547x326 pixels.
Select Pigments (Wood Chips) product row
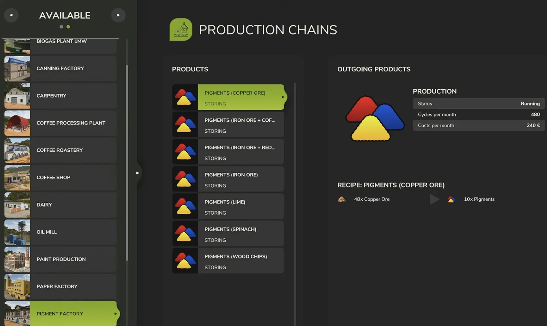(228, 261)
